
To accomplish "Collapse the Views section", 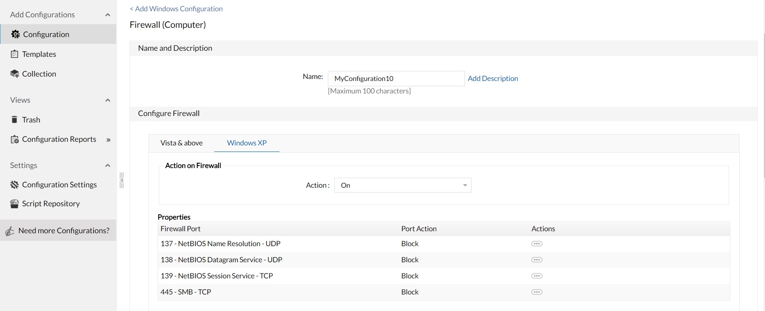I will [108, 100].
